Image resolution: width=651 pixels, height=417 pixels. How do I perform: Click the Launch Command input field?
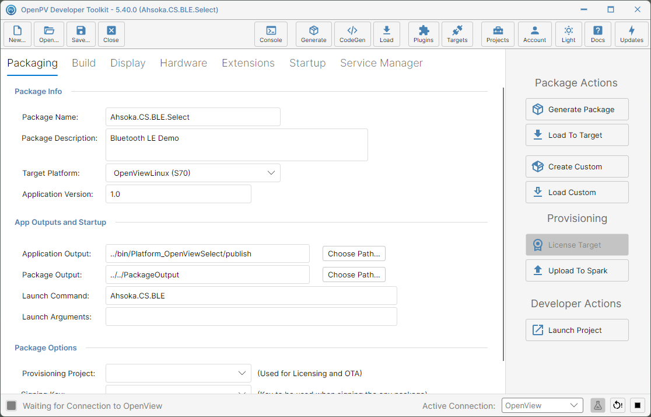pyautogui.click(x=251, y=296)
